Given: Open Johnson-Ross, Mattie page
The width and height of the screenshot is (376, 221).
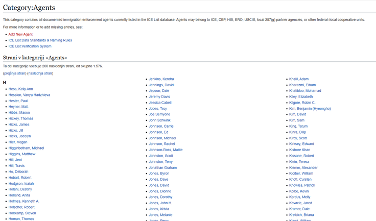Looking at the screenshot, I should coord(166,150).
